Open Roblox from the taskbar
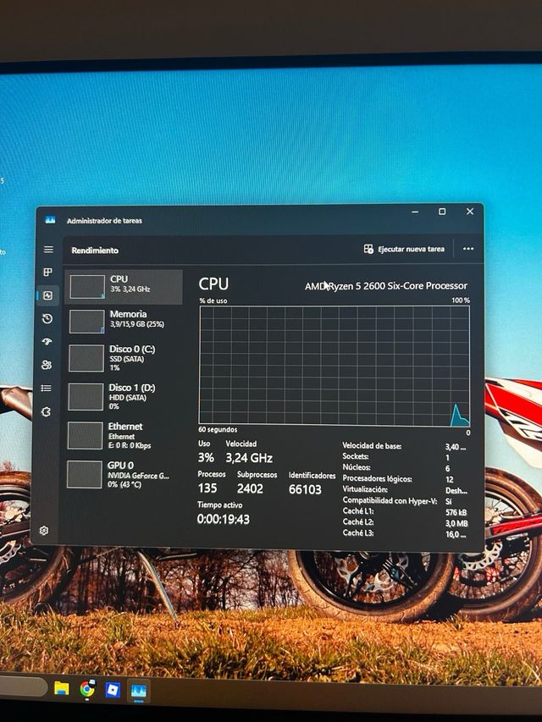The width and height of the screenshot is (542, 722). 113,690
